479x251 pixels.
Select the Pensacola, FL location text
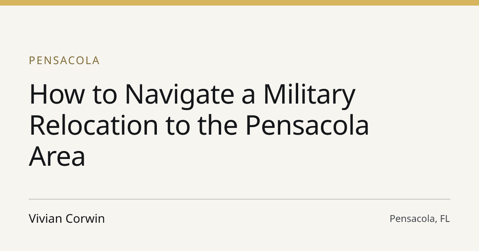[420, 219]
